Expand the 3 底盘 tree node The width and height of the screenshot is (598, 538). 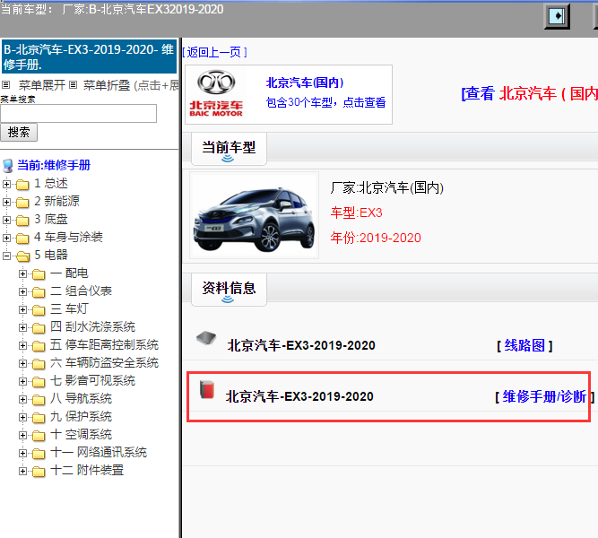click(x=6, y=221)
